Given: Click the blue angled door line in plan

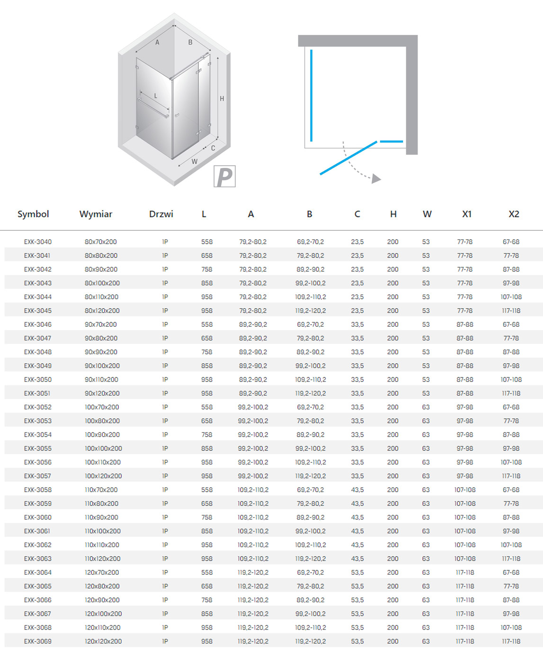Looking at the screenshot, I should tap(348, 158).
